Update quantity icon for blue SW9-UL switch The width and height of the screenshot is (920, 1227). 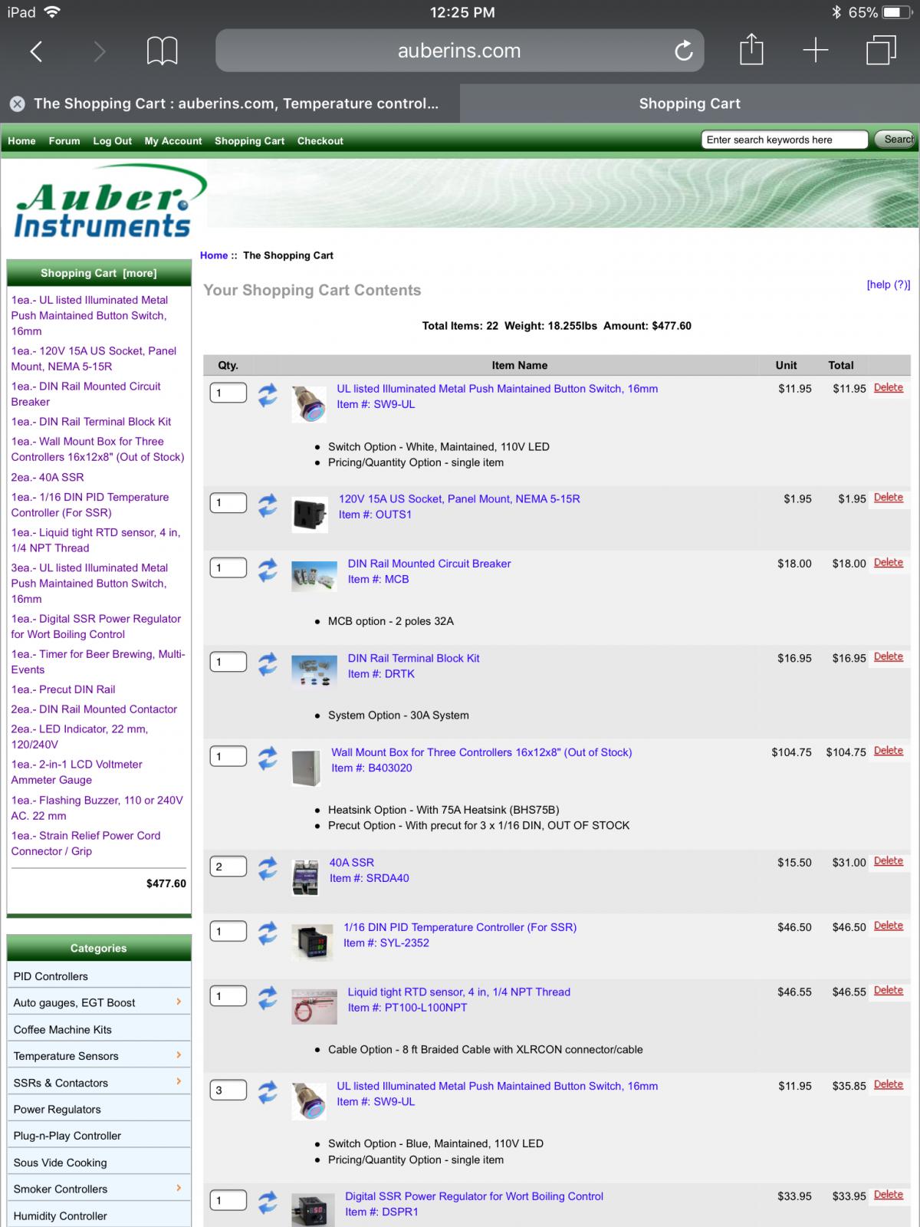click(x=268, y=1092)
